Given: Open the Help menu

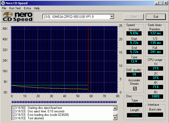Looking at the screenshot, I should click(x=37, y=8).
